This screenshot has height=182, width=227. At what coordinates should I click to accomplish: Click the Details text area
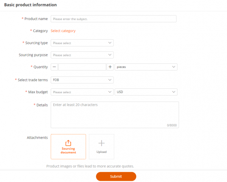[115, 114]
